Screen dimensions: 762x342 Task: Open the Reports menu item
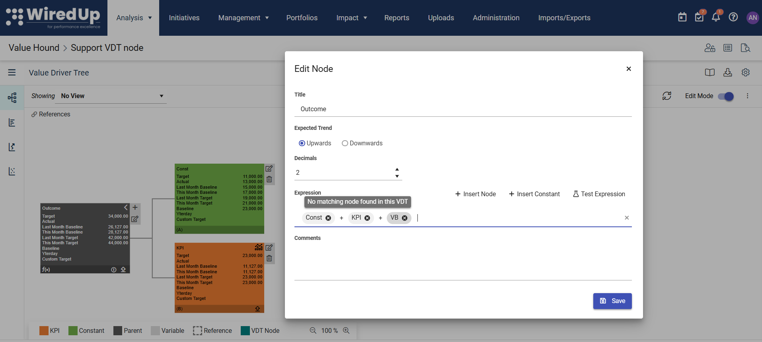pyautogui.click(x=397, y=18)
